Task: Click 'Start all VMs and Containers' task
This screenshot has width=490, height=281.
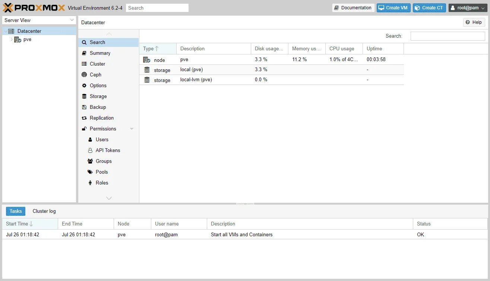Action: (242, 235)
